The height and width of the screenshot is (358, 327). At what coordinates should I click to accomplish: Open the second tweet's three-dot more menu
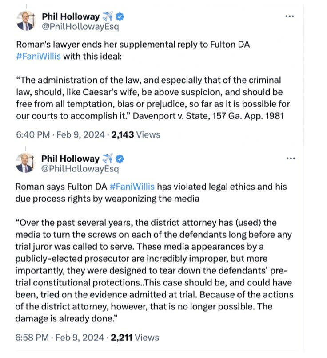point(291,159)
